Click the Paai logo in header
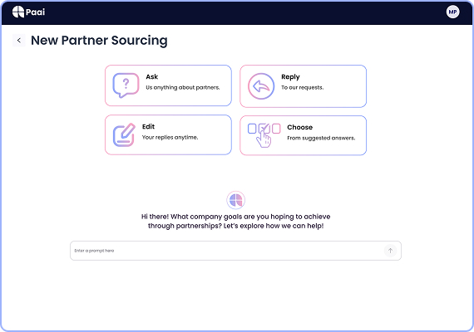Image resolution: width=474 pixels, height=332 pixels. [x=29, y=12]
